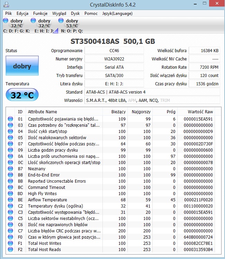
Task: Click the status orb for Airflow Temperature
Action: 10,200
